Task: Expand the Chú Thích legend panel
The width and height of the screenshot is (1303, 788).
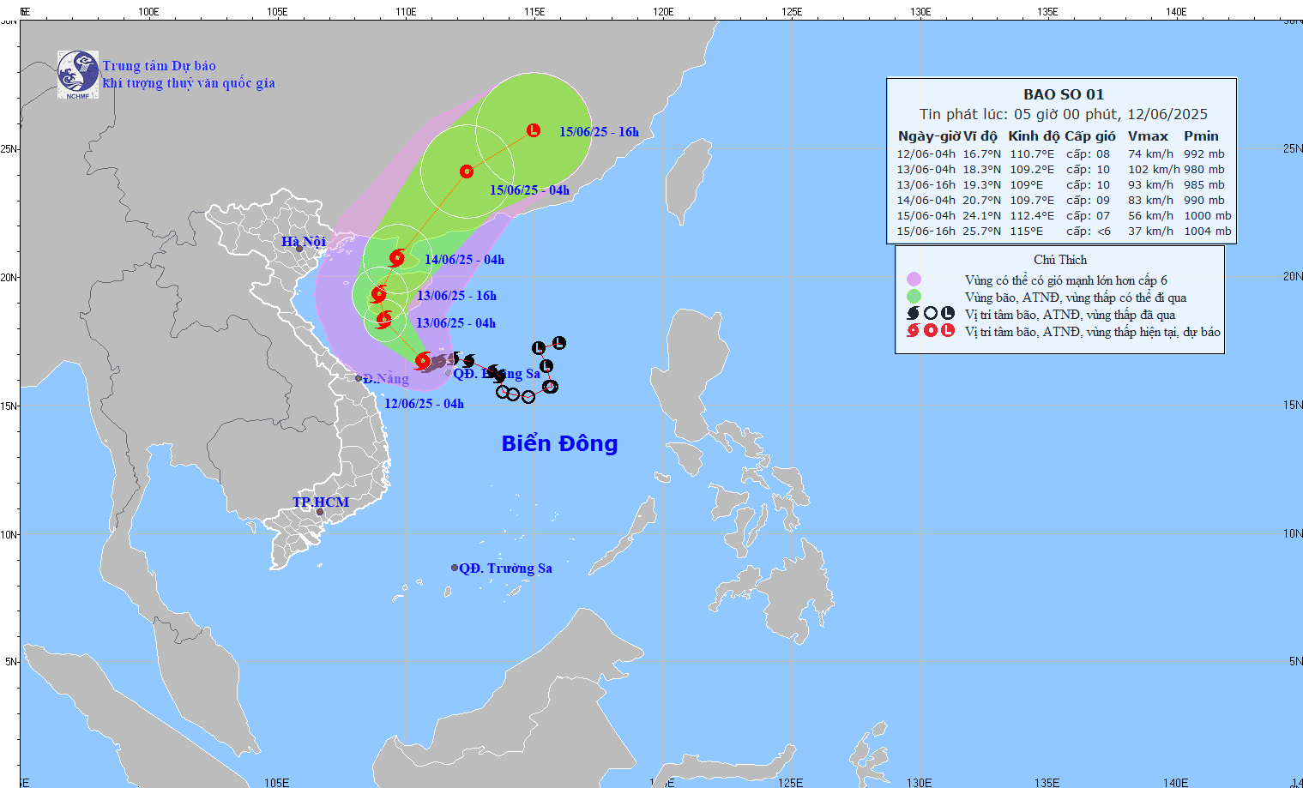Action: click(x=1060, y=259)
